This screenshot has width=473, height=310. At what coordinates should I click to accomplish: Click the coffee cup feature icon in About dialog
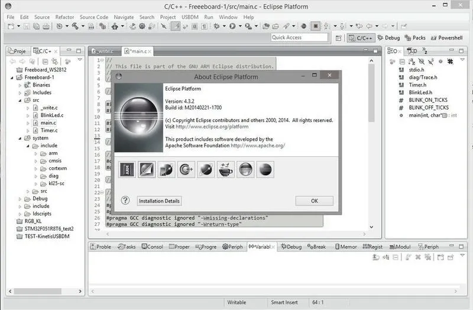tap(226, 169)
